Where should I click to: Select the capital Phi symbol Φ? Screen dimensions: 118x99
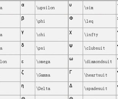[x=71, y=18]
